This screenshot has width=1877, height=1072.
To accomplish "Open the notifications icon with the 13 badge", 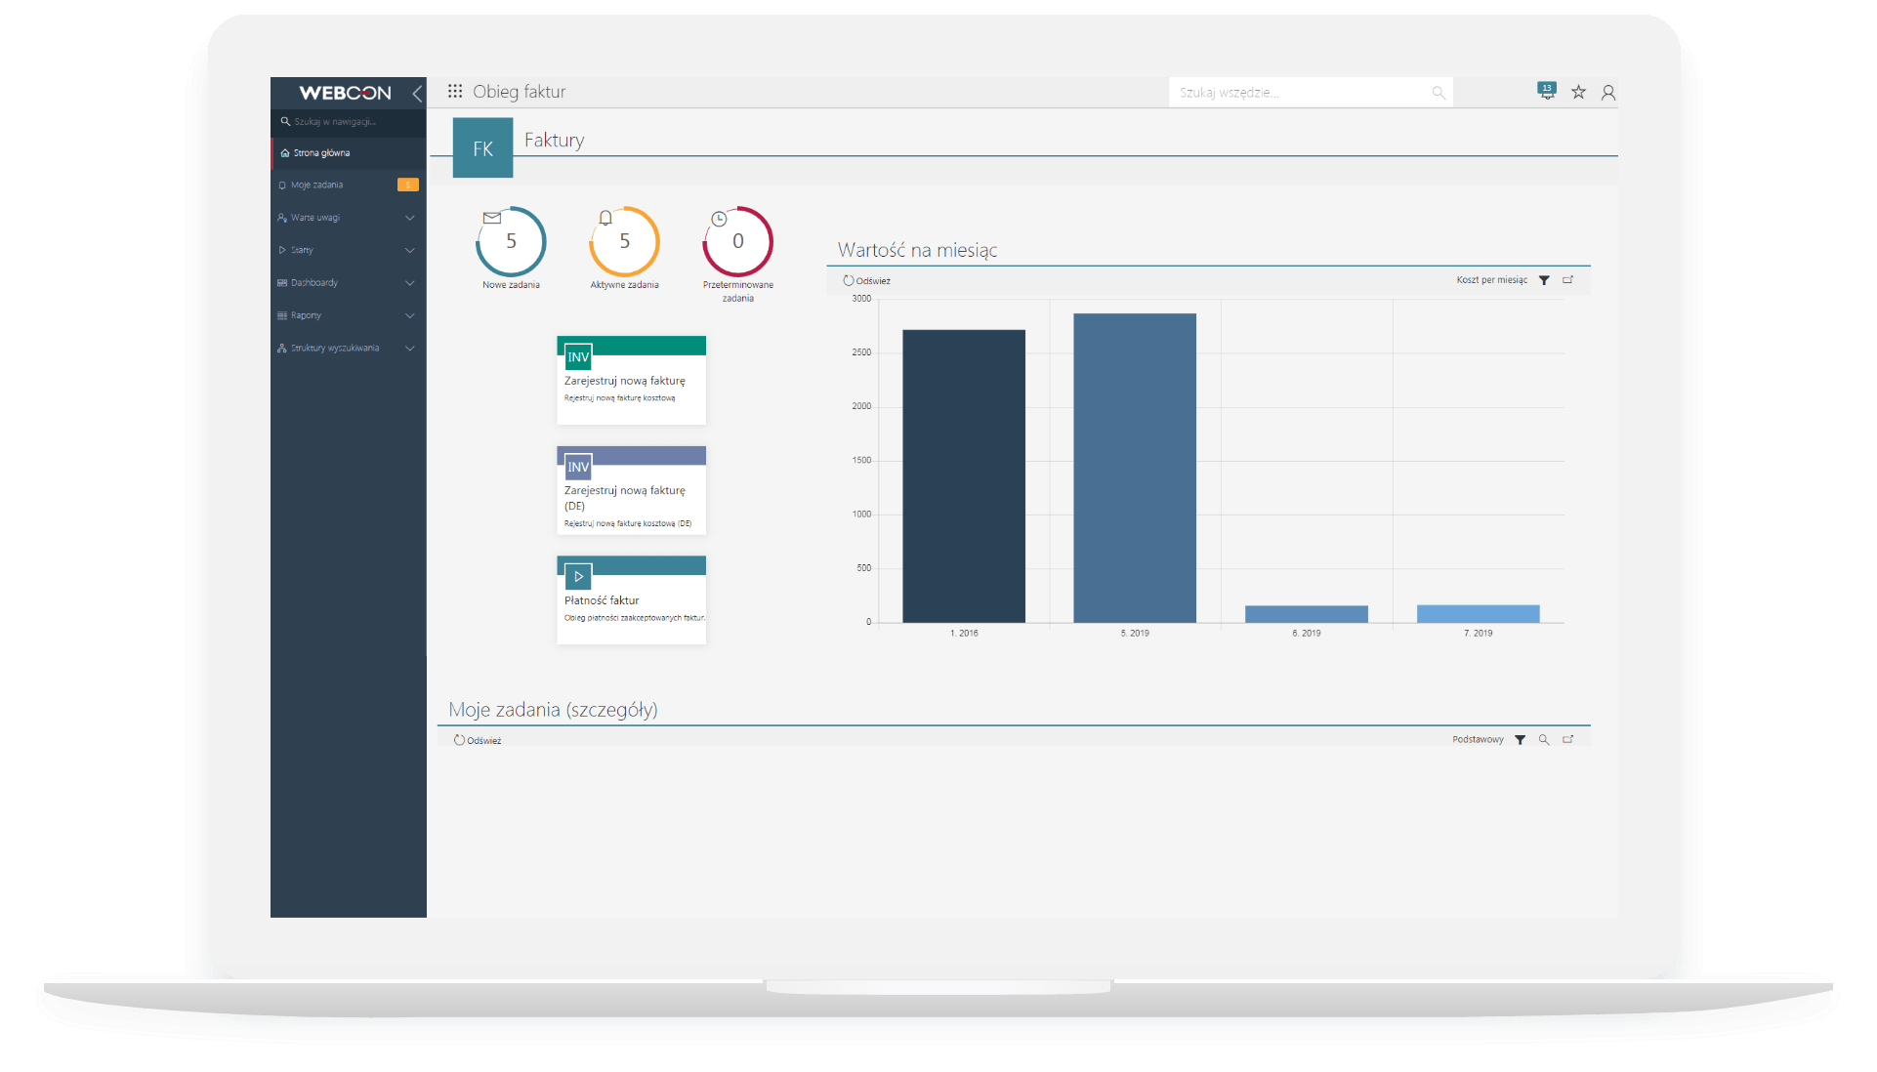I will 1547,91.
